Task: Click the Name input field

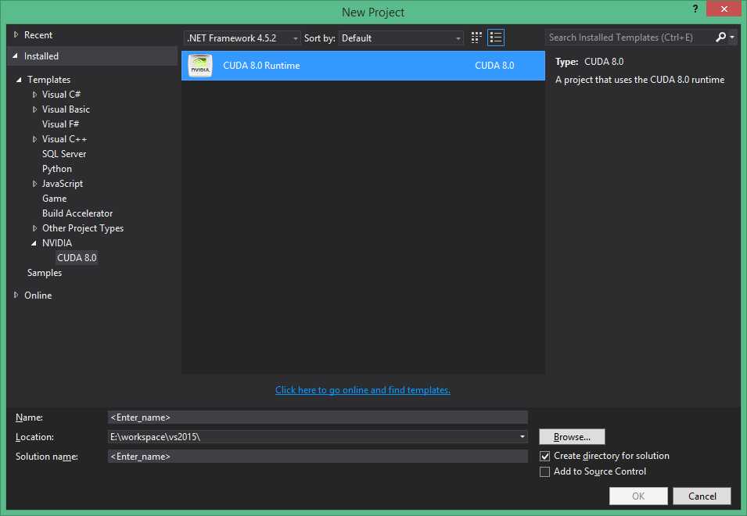Action: click(x=318, y=417)
